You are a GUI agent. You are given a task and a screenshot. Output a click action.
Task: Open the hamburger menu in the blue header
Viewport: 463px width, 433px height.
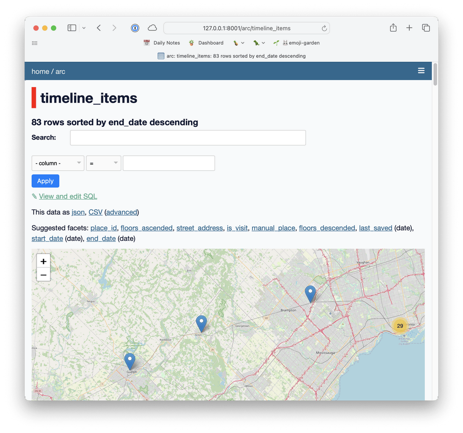coord(421,71)
